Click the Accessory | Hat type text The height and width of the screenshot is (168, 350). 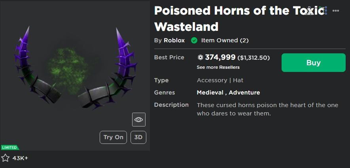point(220,80)
